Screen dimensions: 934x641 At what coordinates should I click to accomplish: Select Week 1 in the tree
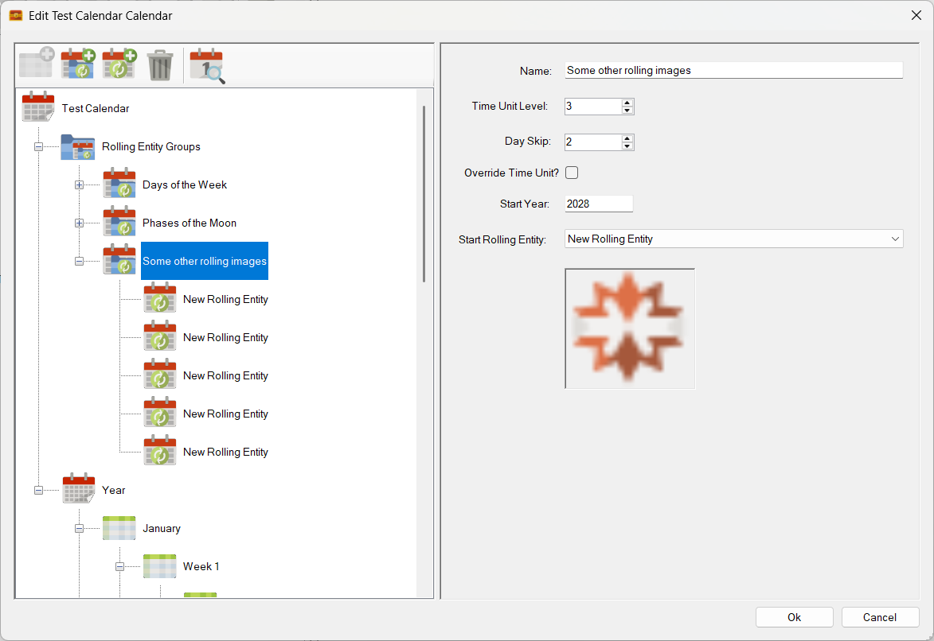click(201, 566)
